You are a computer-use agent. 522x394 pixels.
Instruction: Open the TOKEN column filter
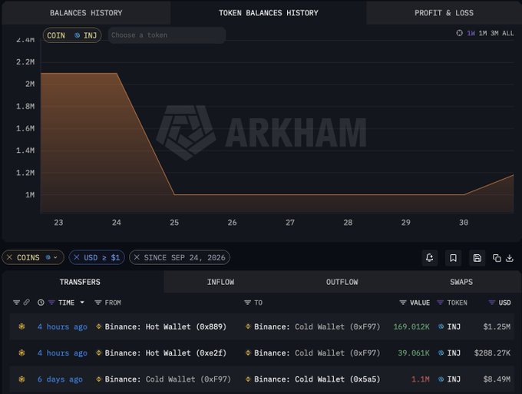(x=440, y=303)
